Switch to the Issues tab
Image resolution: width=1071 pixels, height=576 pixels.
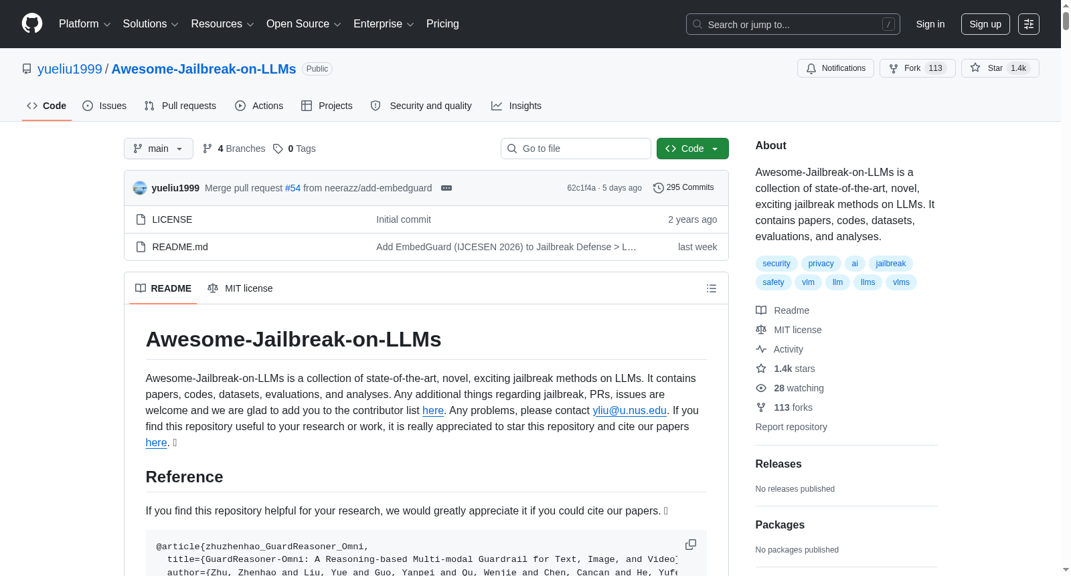[x=104, y=106]
